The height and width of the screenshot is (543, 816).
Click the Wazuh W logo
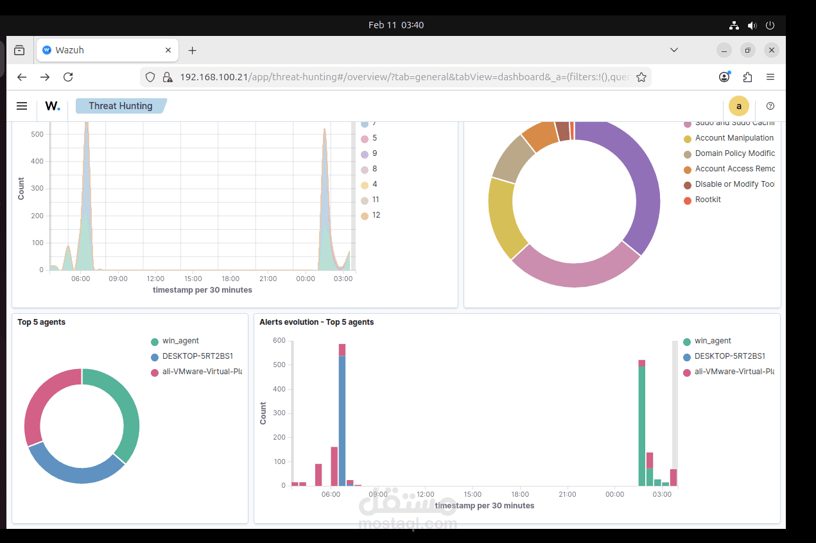[x=53, y=106]
